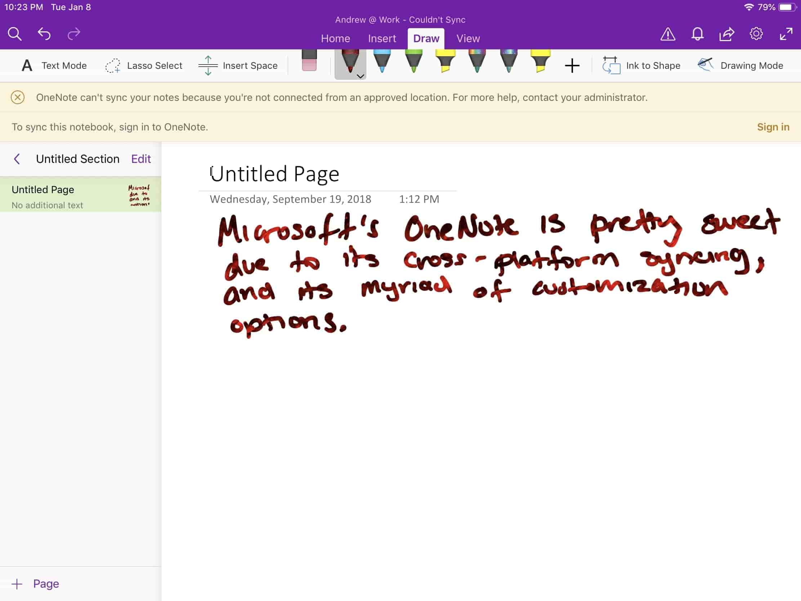Go back from Untitled Section

coord(17,159)
